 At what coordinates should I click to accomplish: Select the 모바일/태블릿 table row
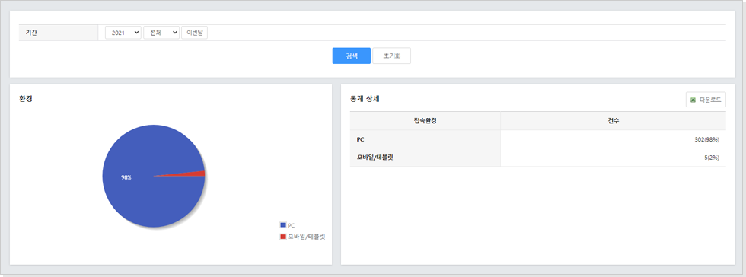[x=538, y=158]
